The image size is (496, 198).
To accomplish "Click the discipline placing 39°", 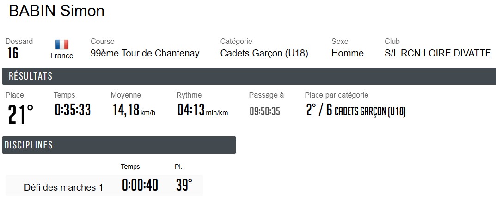I will (x=184, y=185).
